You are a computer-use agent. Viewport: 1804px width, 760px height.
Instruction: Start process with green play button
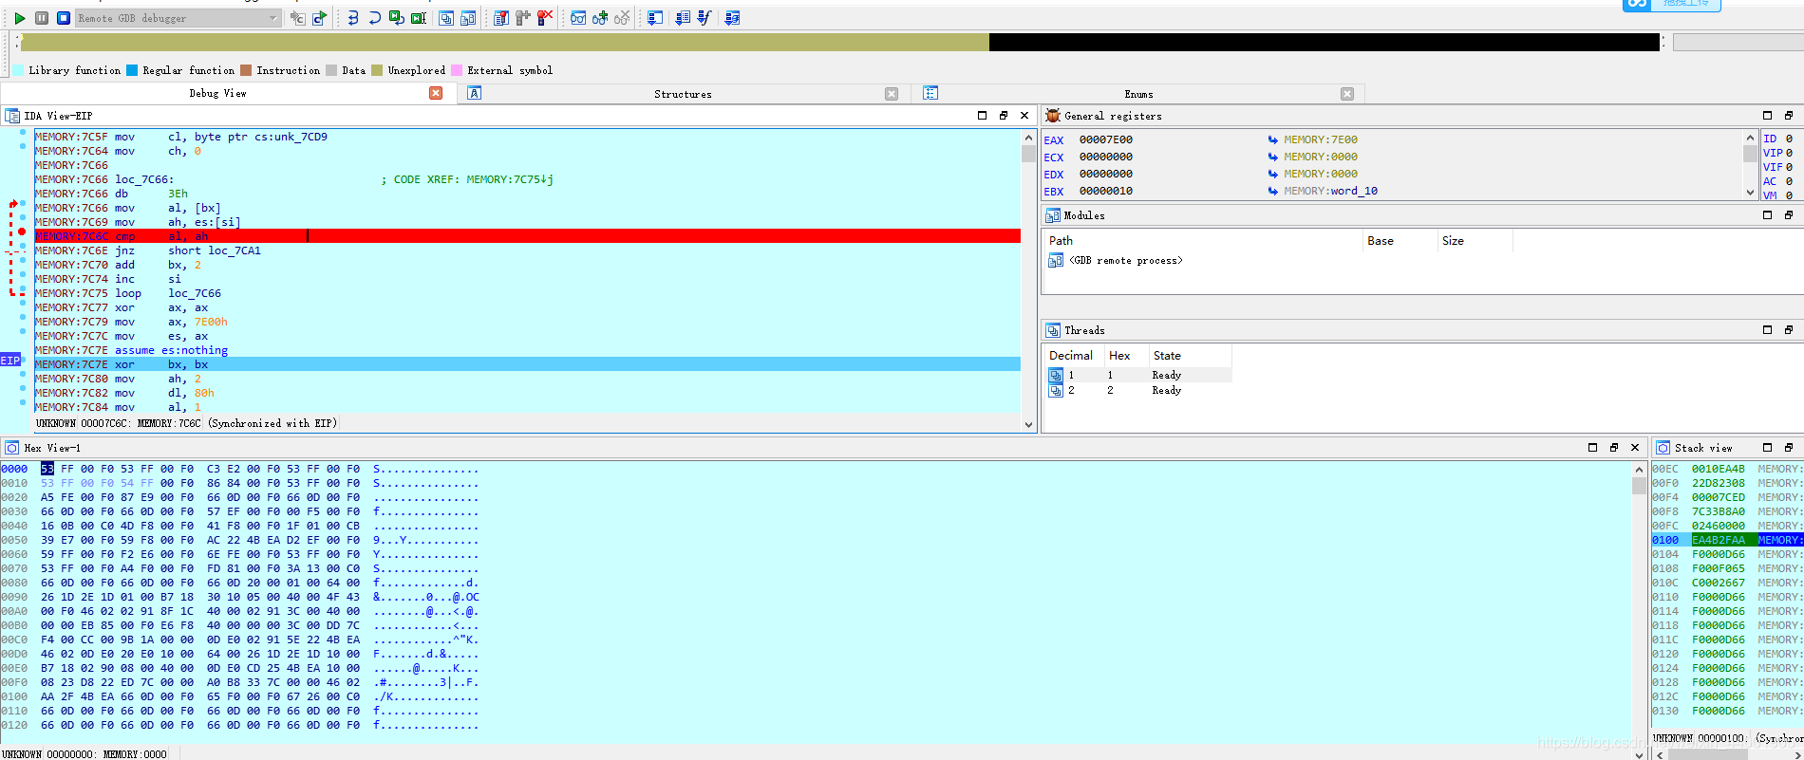[x=19, y=18]
